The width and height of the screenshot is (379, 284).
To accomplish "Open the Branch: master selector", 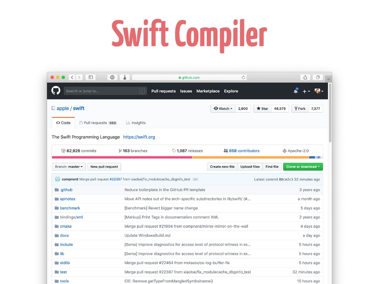I will pos(68,167).
